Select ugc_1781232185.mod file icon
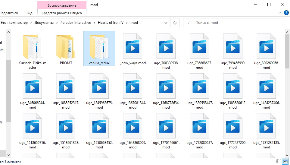 266,126
